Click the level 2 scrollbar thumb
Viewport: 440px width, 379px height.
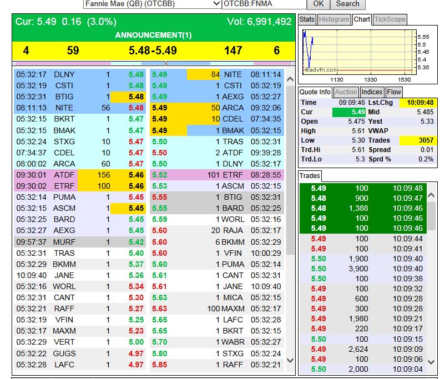(290, 170)
